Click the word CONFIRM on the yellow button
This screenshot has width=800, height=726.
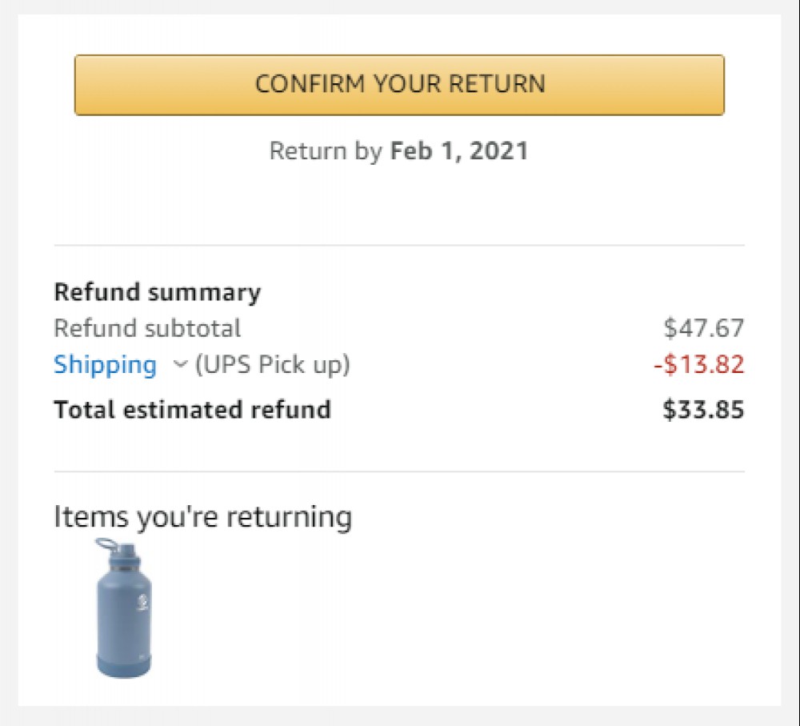(310, 84)
